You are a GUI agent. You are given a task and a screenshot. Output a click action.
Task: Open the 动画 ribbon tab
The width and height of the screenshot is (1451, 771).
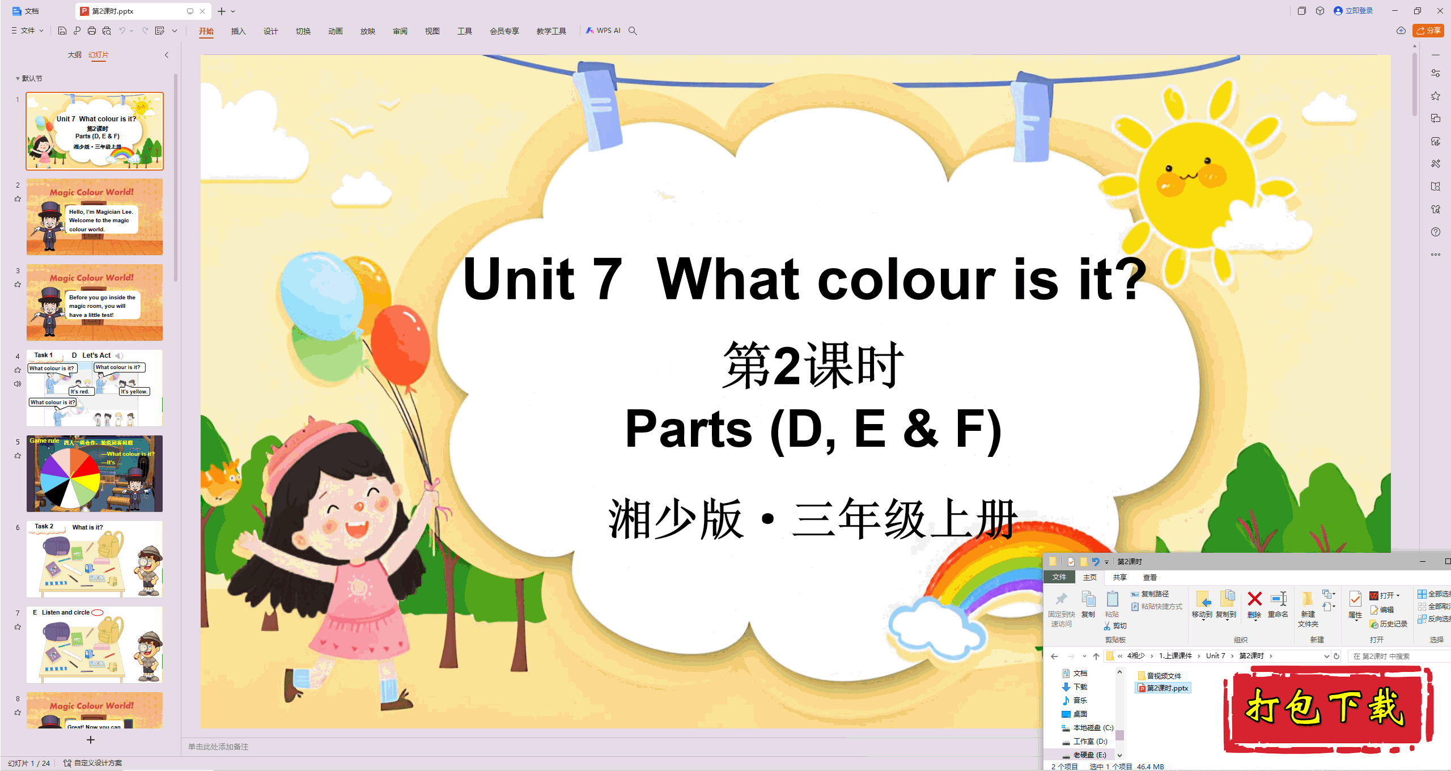pos(336,31)
